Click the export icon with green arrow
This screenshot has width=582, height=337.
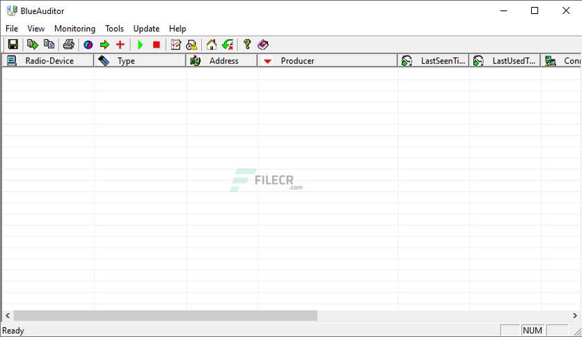(33, 45)
